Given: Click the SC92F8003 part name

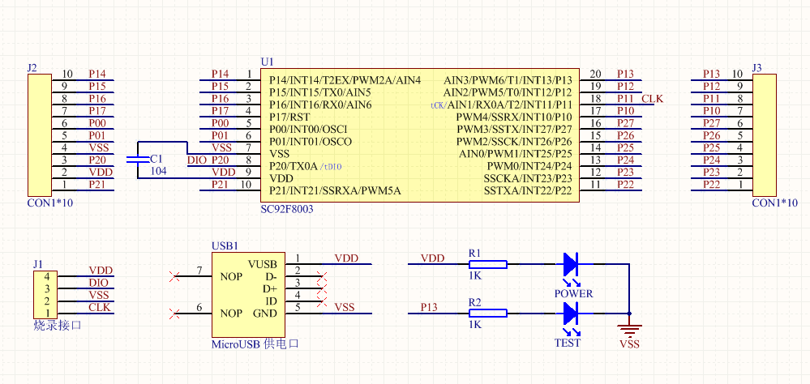Looking at the screenshot, I should 287,209.
